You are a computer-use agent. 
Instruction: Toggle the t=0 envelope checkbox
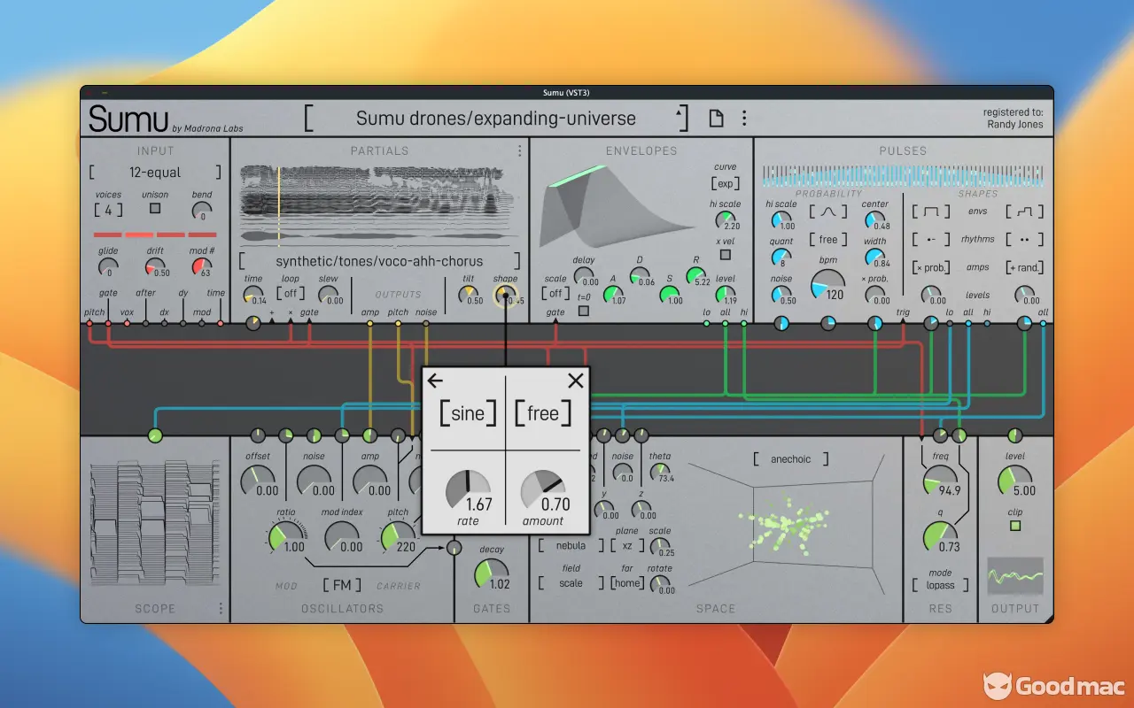coord(583,311)
